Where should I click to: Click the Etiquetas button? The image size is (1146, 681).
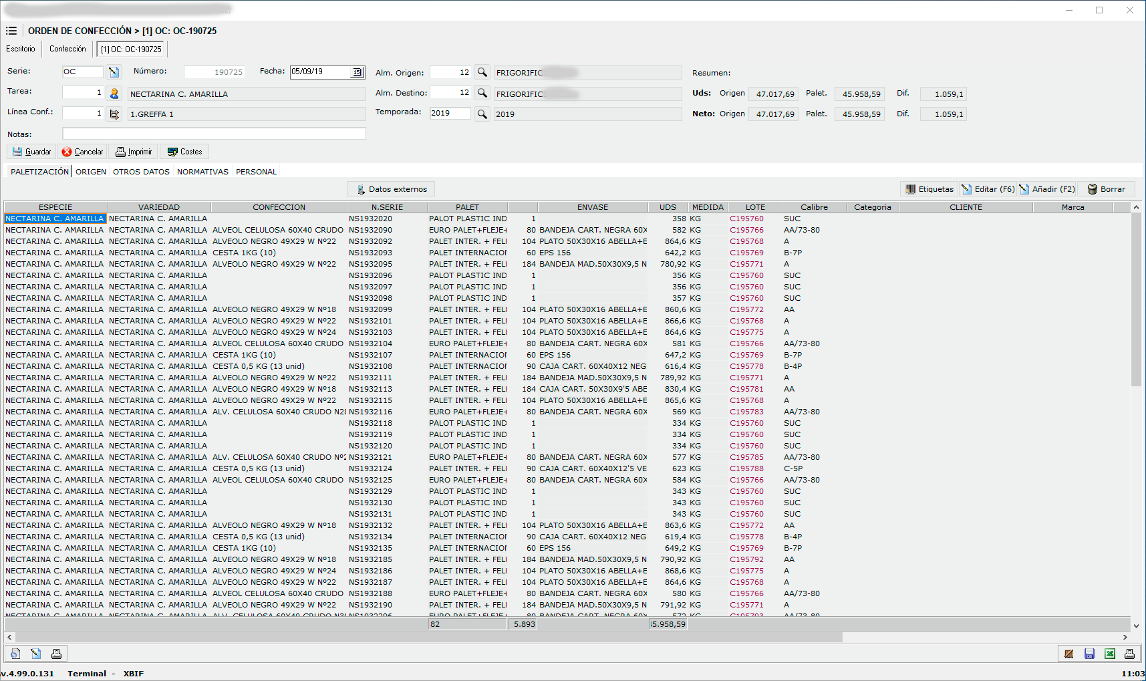click(x=929, y=189)
